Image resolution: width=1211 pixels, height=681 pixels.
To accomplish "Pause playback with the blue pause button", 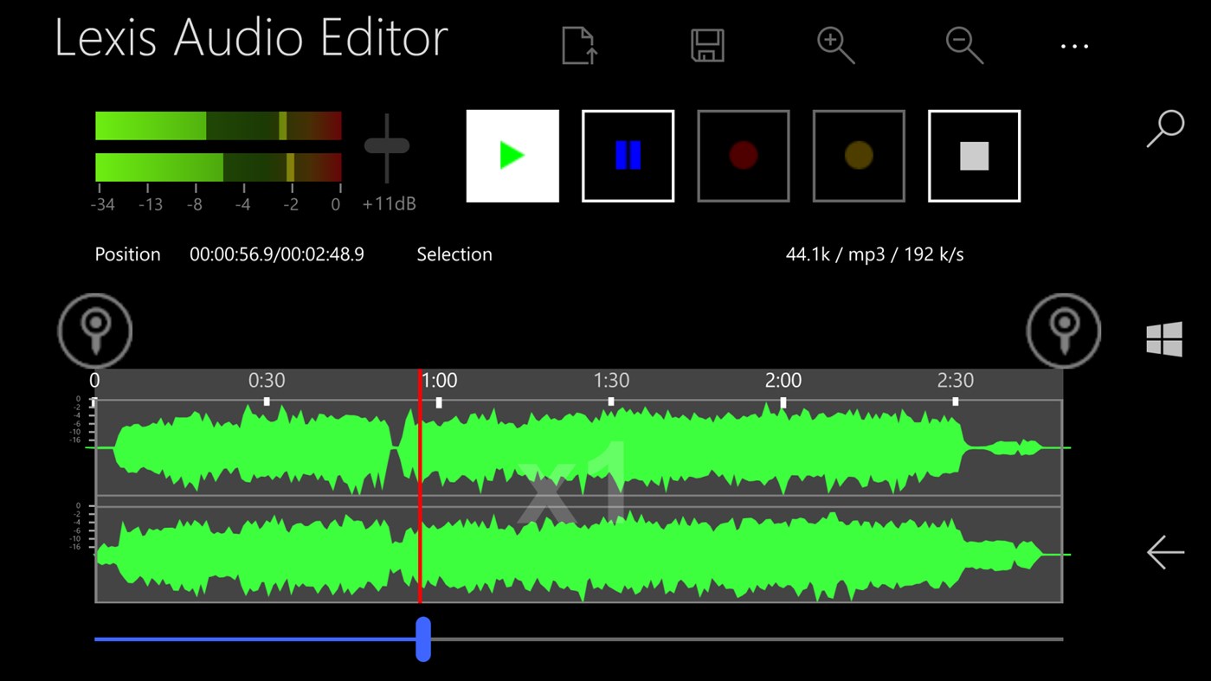I will coord(628,156).
